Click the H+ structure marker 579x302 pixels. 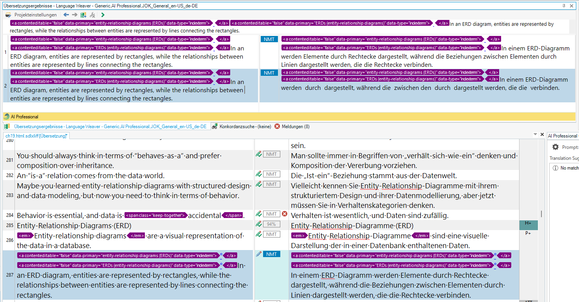coord(528,223)
